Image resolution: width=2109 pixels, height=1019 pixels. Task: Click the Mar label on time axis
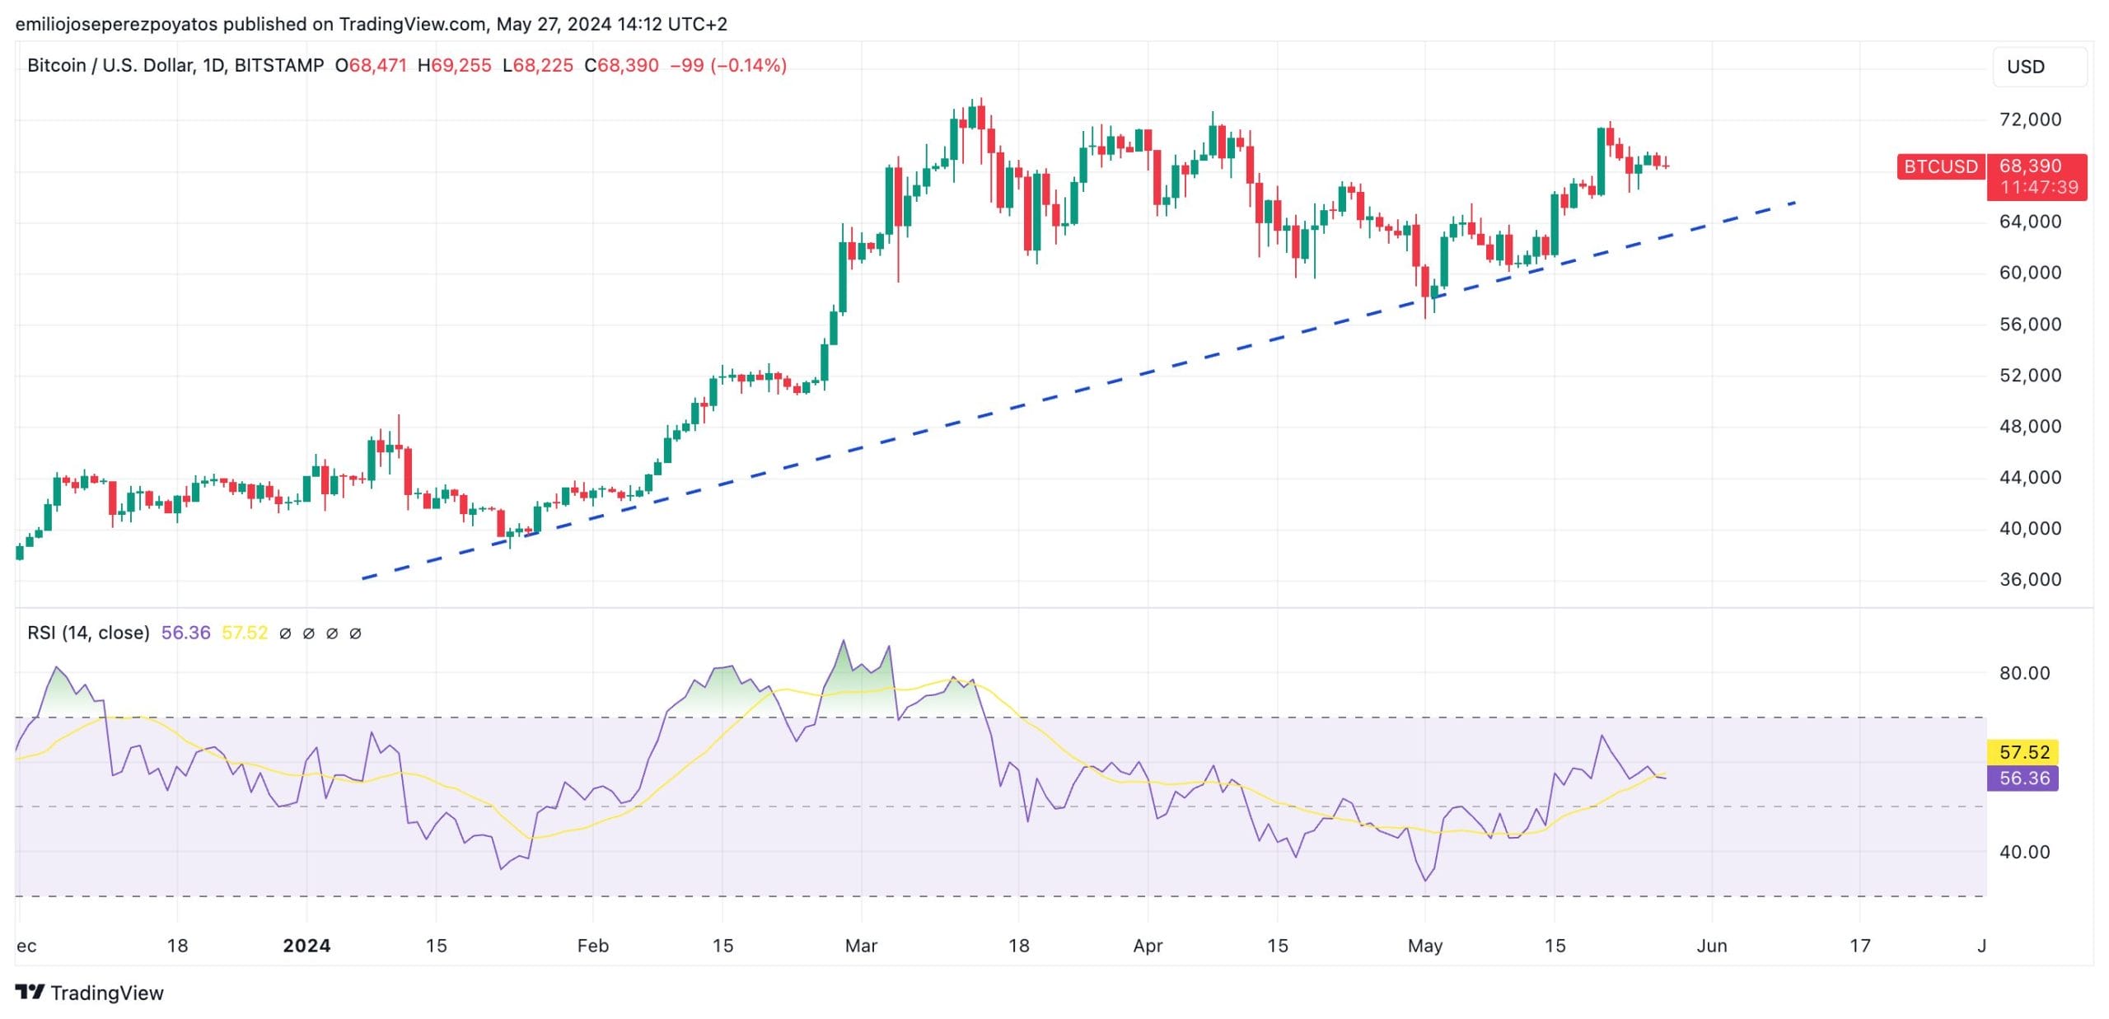(861, 946)
